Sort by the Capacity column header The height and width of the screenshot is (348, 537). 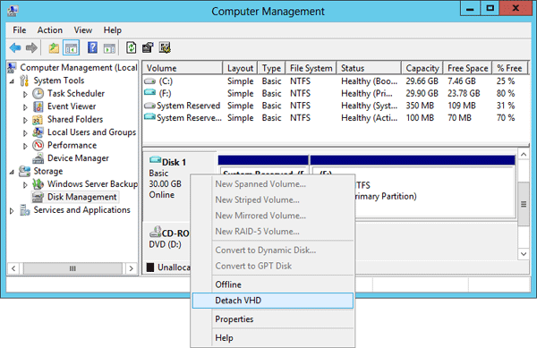(x=422, y=68)
